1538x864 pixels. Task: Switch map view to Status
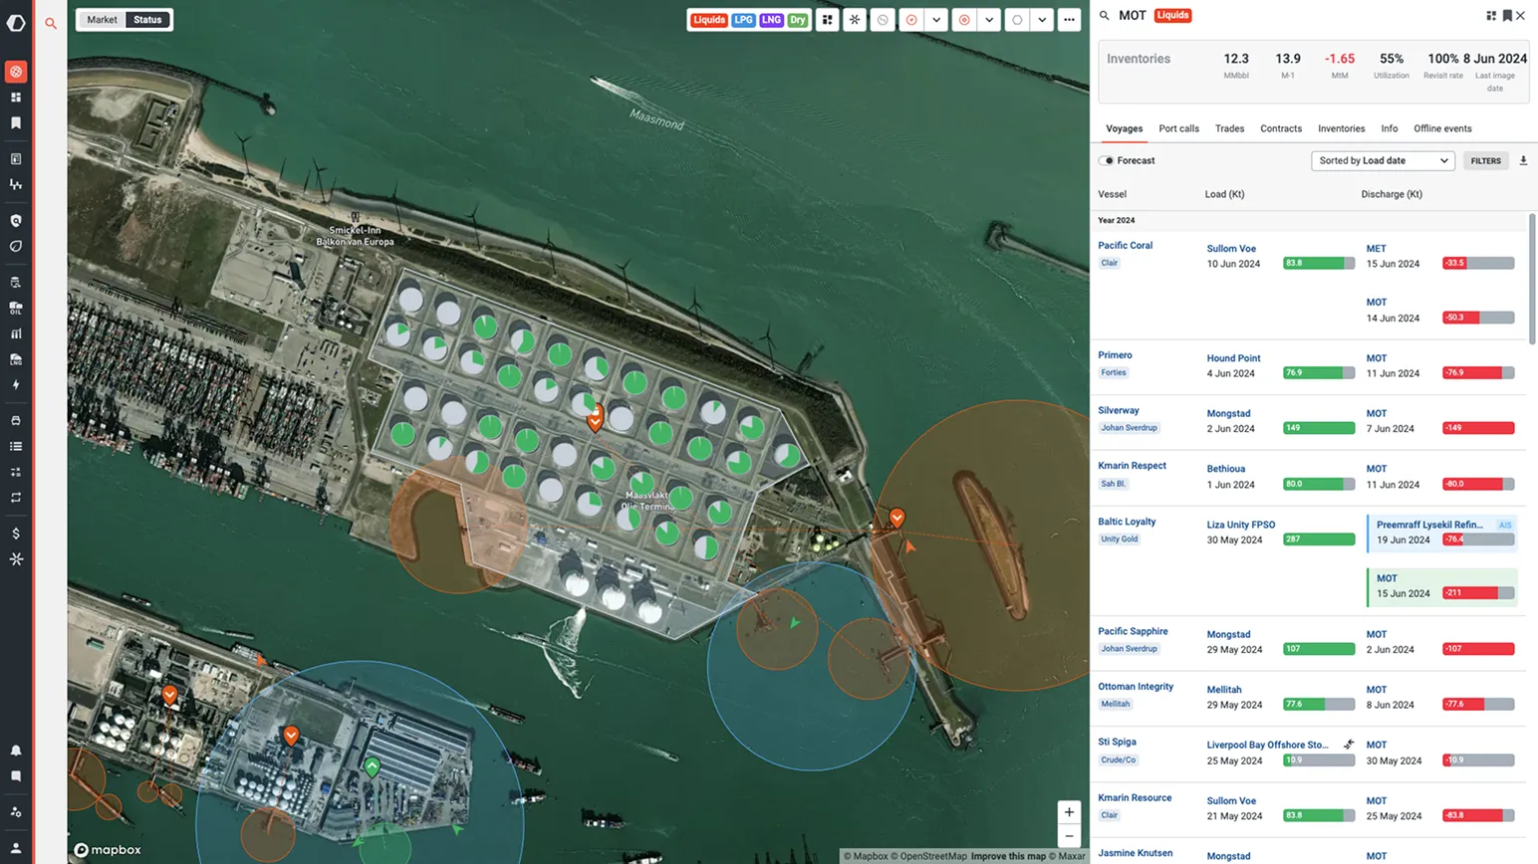pos(147,20)
